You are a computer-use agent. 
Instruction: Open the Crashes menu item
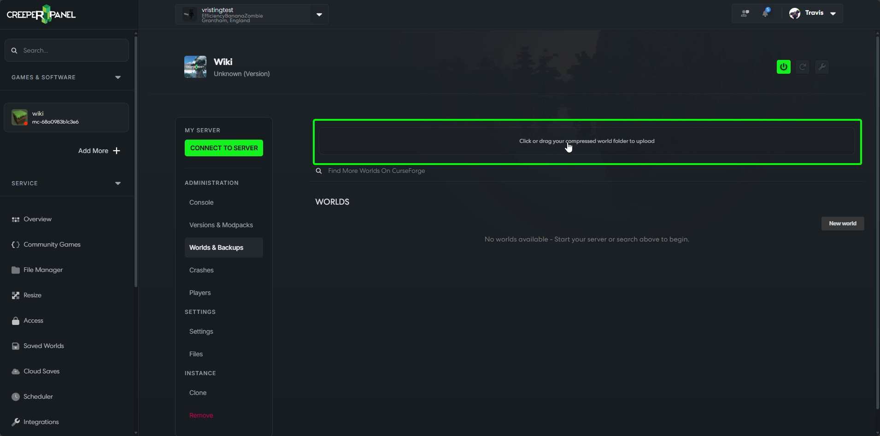(x=201, y=270)
